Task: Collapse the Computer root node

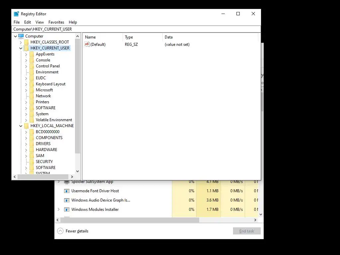Action: [x=15, y=36]
